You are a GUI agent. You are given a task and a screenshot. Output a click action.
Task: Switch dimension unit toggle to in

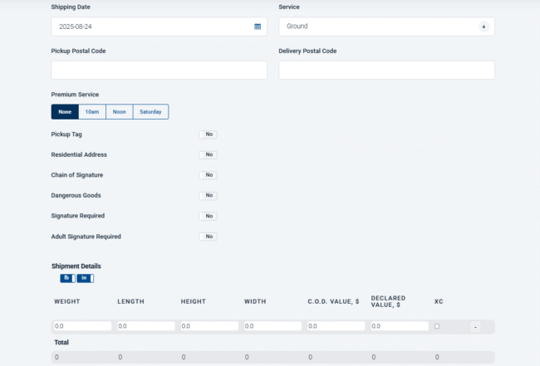85,278
